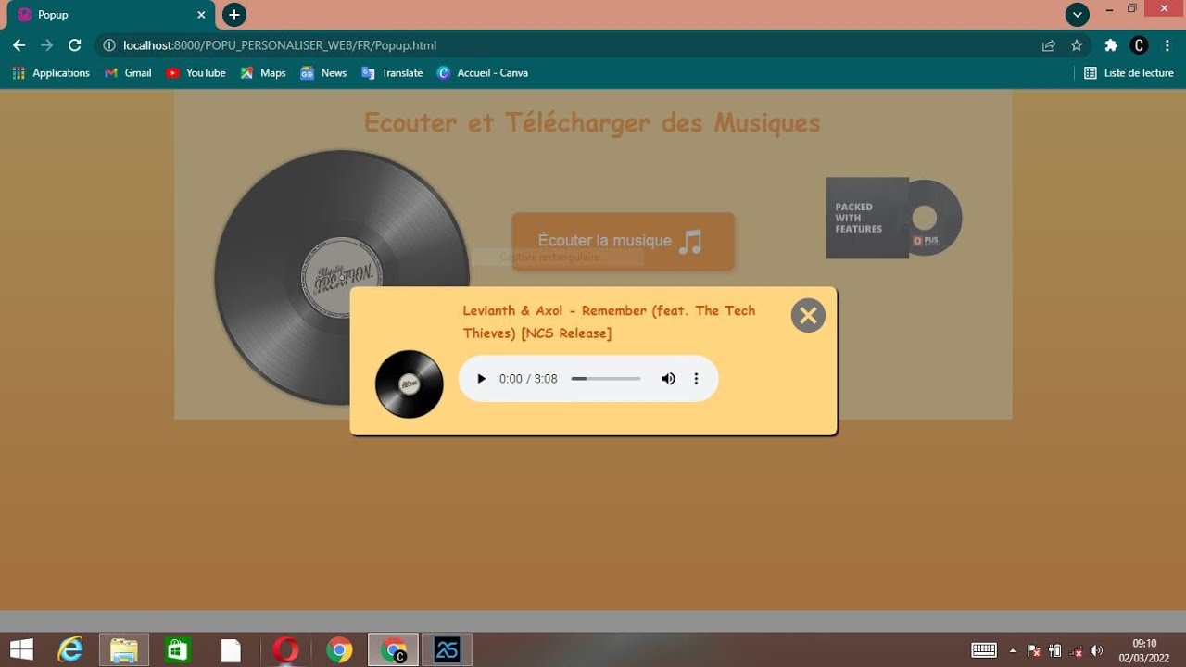Click the Écouter la musique button

(623, 242)
